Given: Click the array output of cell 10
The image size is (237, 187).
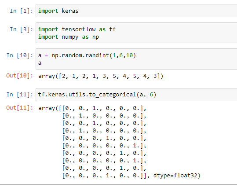Looking at the screenshot, I should (x=101, y=76).
